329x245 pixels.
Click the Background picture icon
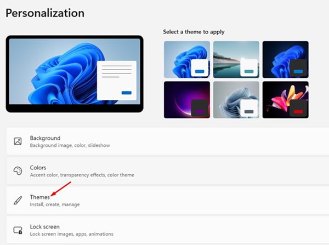(18, 141)
